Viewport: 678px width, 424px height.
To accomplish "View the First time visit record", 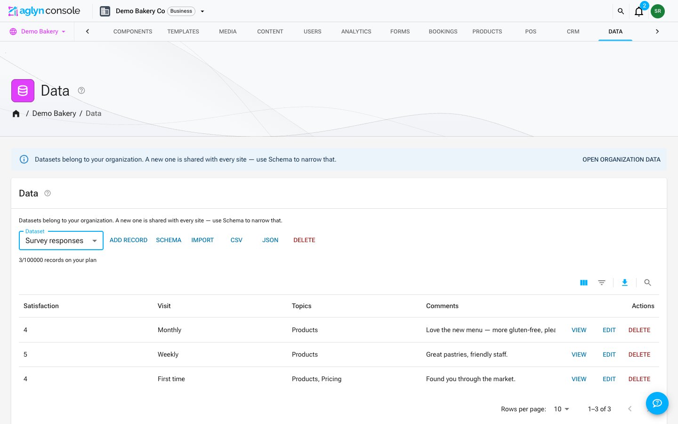I will click(x=579, y=379).
